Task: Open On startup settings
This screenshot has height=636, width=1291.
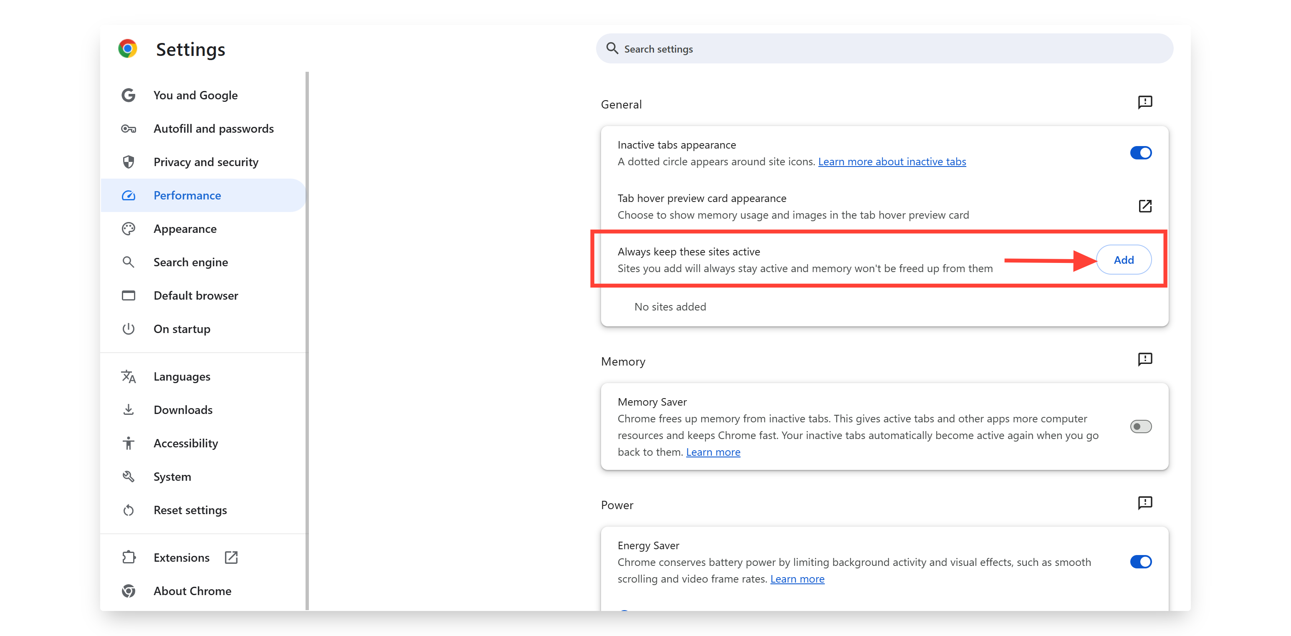Action: click(x=203, y=329)
